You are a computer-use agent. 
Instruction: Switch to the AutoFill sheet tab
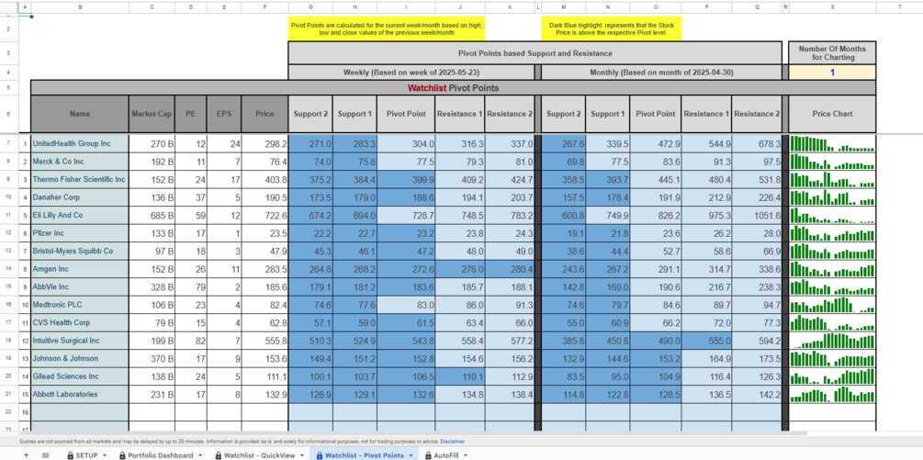[x=445, y=455]
